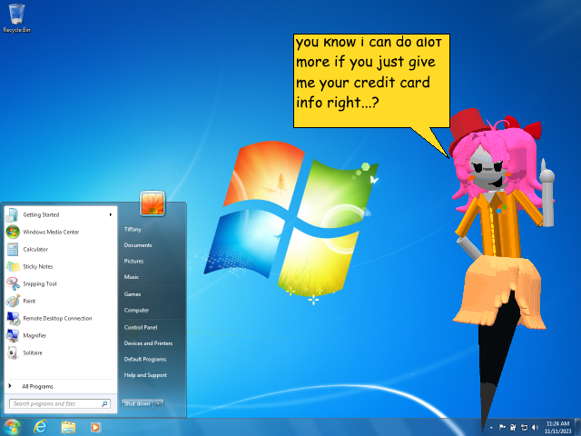
Task: Open the Paint palette icon
Action: click(x=13, y=301)
